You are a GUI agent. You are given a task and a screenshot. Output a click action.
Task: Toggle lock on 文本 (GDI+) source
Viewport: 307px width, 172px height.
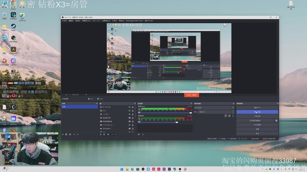click(133, 129)
